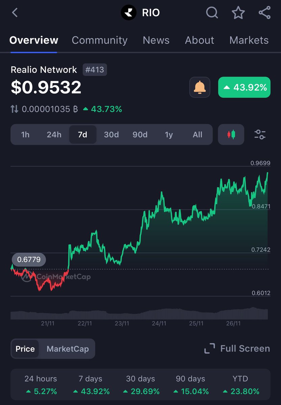281x405 pixels.
Task: Tap the 90 days 15.04% stat
Action: point(190,385)
